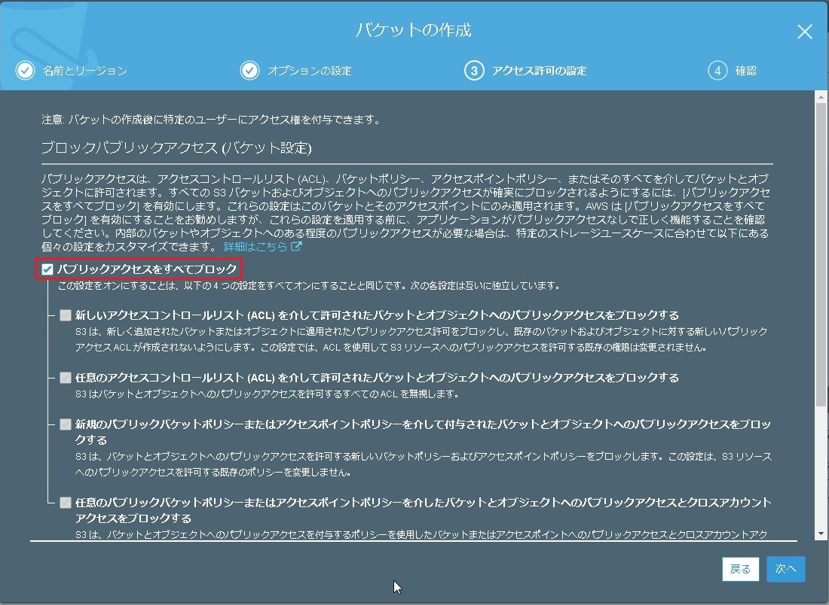Toggle 新しいアクセスコントロールリスト (ACL) block checkbox
829x605 pixels.
[65, 315]
